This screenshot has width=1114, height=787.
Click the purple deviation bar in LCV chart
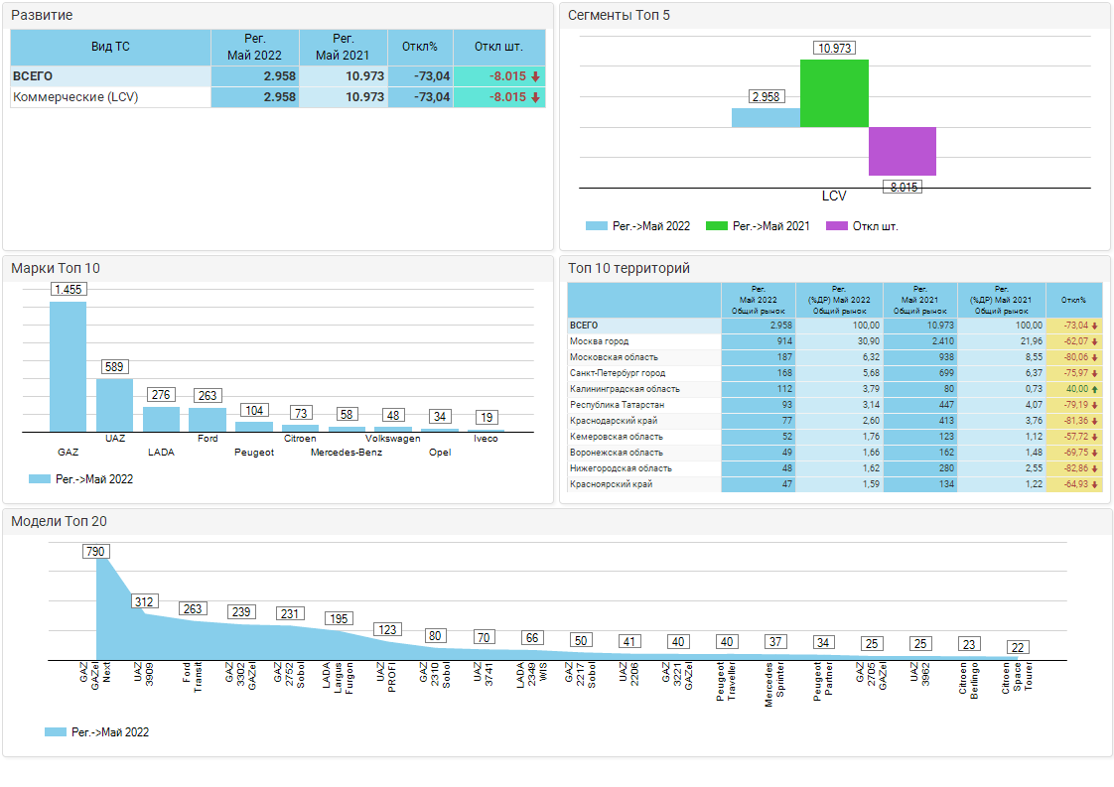click(x=903, y=151)
